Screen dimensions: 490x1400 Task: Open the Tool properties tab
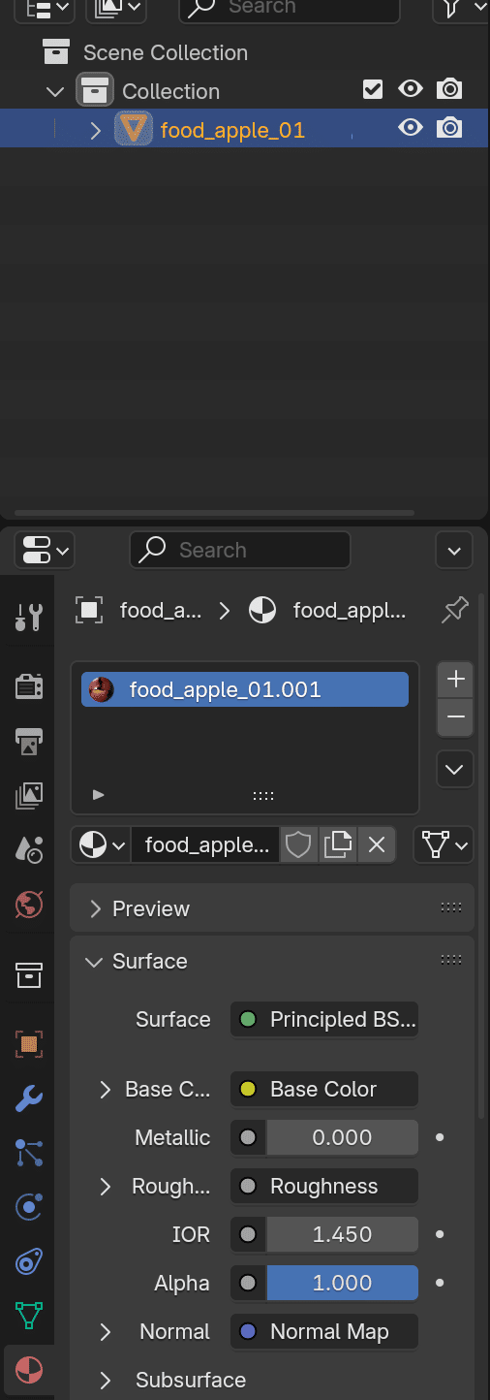point(29,617)
